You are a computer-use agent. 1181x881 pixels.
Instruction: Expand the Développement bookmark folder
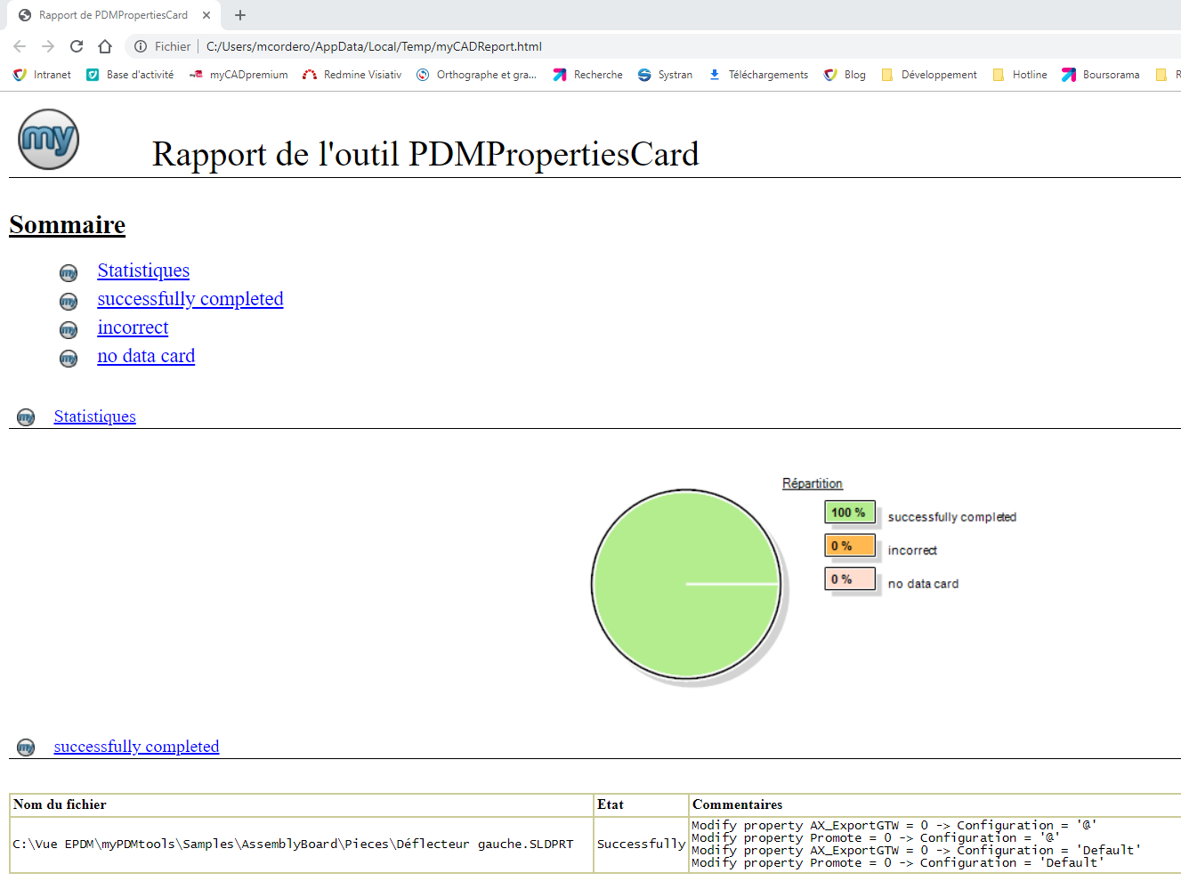coord(929,75)
